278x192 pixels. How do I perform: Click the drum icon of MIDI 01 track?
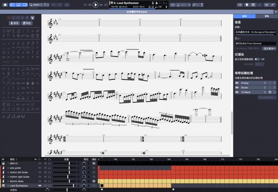point(3,163)
